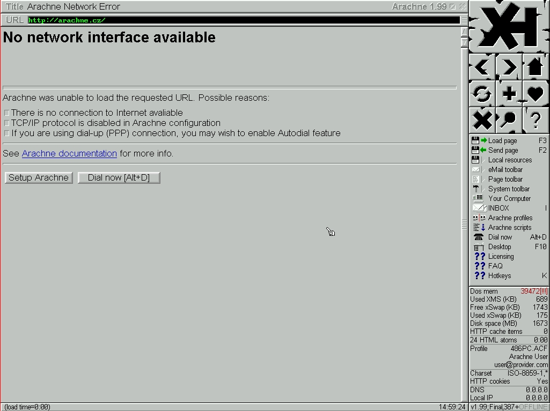Viewport: 550px width, 411px height.
Task: Add to hotlist with plus icon
Action: tap(509, 94)
